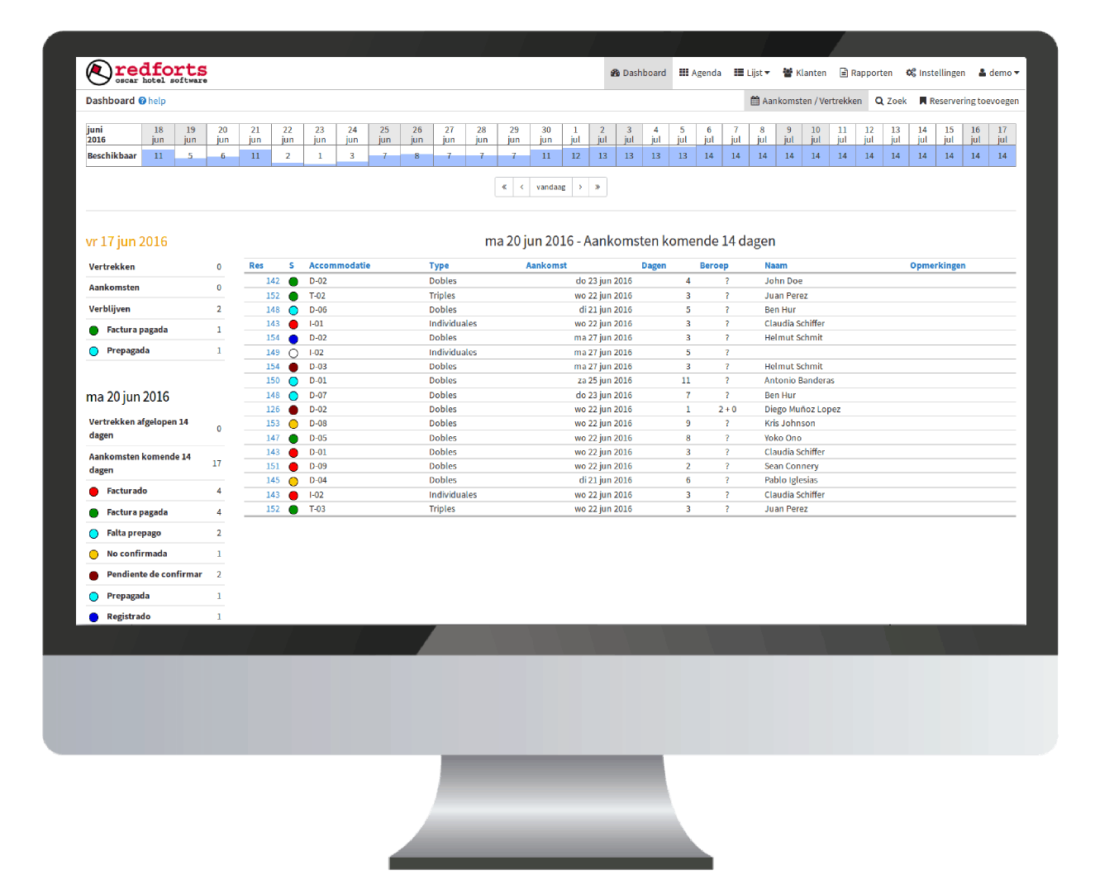Screen dimensions: 1095x894
Task: Sort table by Res column header
Action: coord(256,266)
